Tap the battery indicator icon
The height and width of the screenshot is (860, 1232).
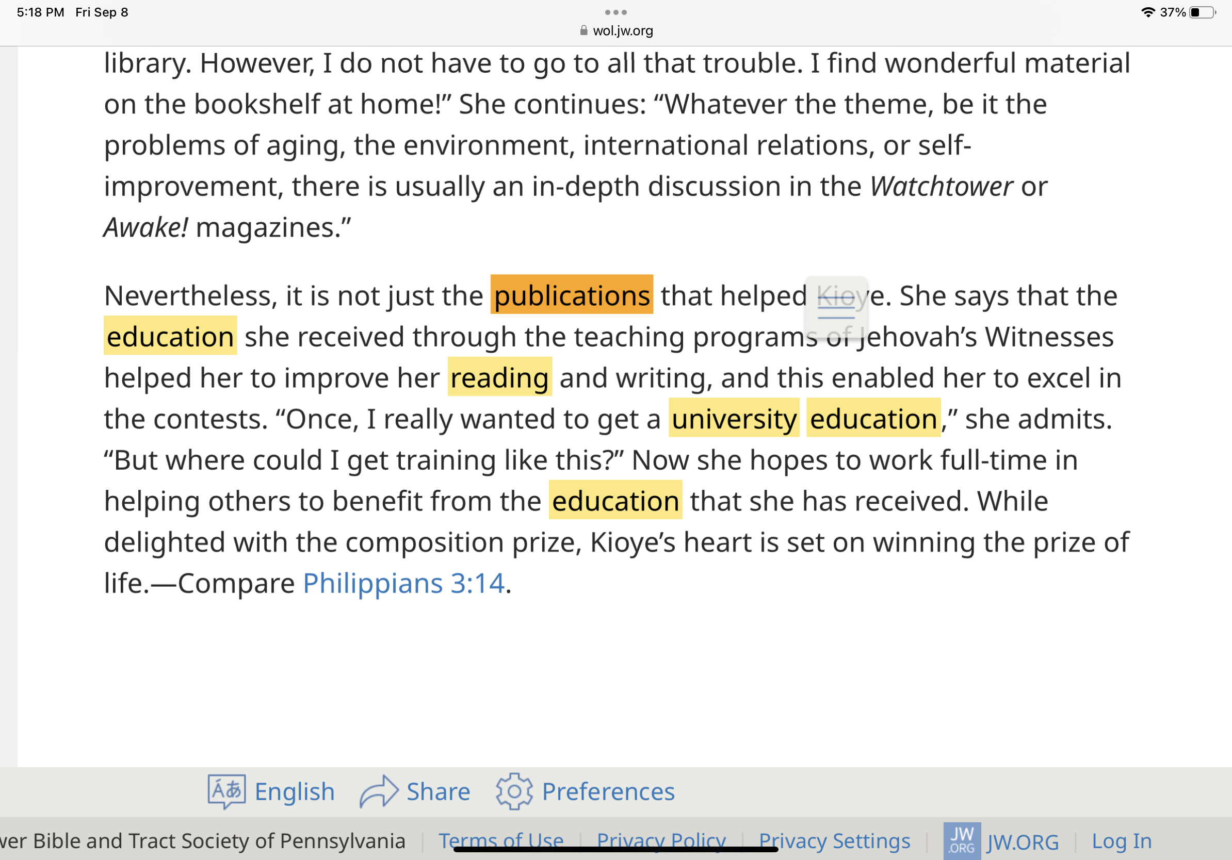[x=1203, y=12]
